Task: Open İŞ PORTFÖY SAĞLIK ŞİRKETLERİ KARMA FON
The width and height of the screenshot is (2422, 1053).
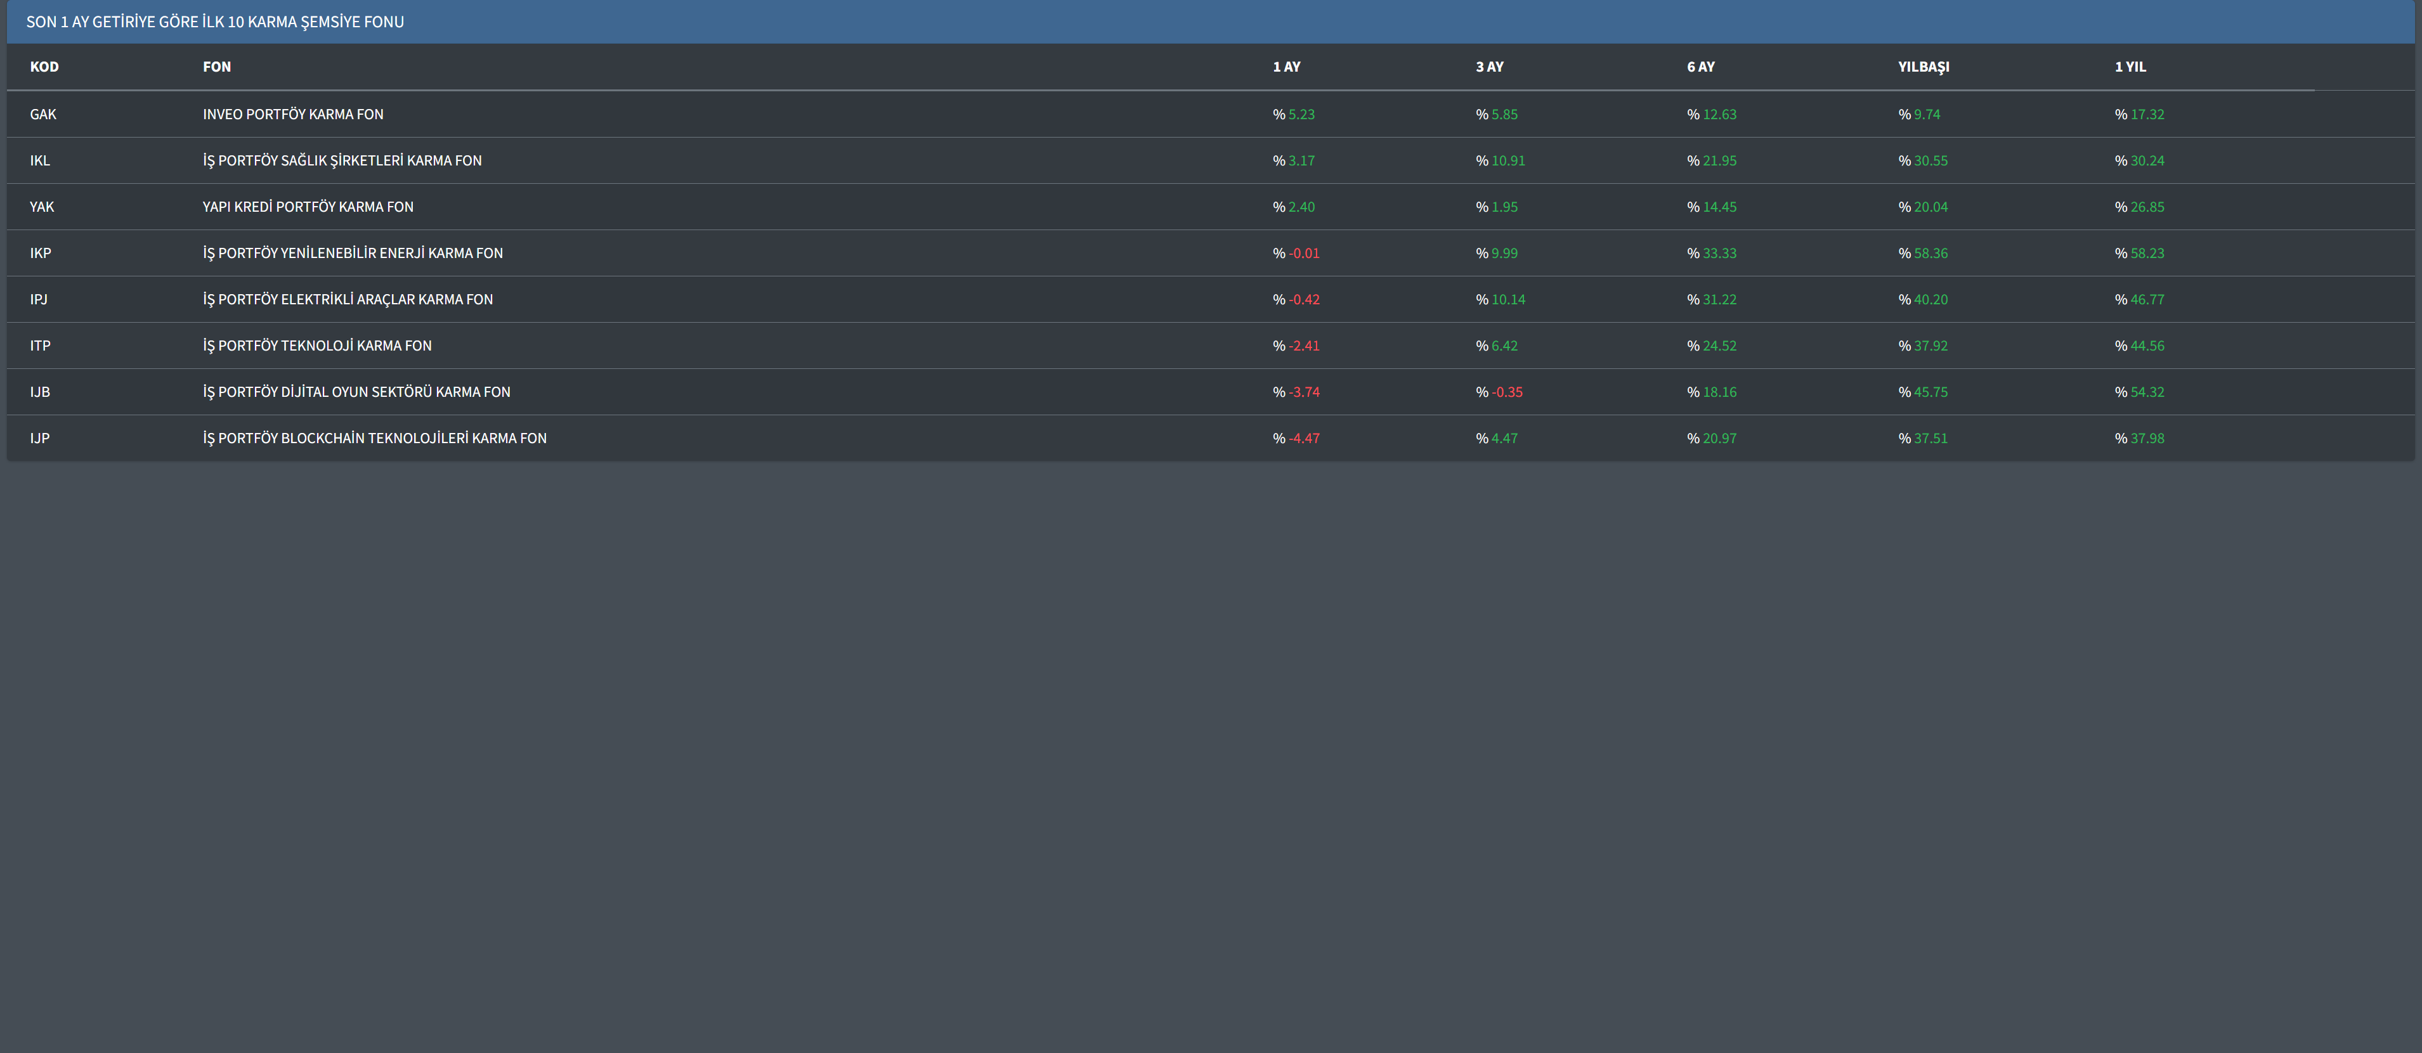Action: pyautogui.click(x=341, y=161)
